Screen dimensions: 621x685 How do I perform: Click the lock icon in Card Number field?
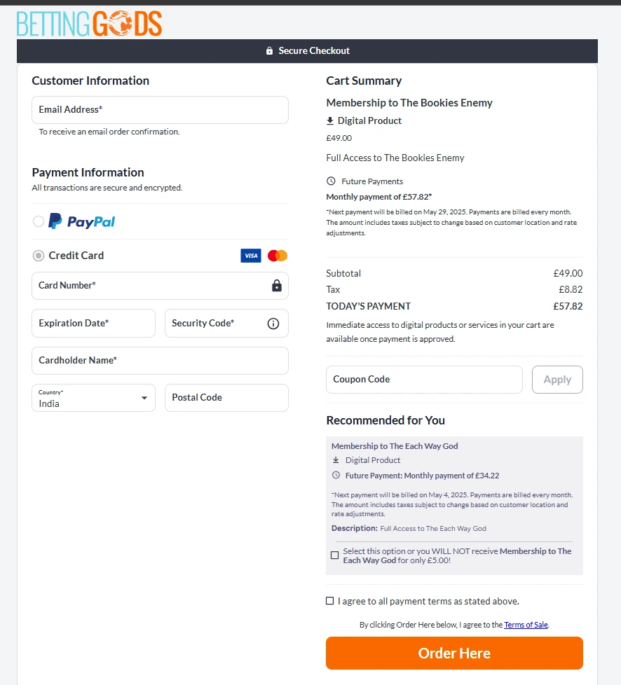click(277, 286)
